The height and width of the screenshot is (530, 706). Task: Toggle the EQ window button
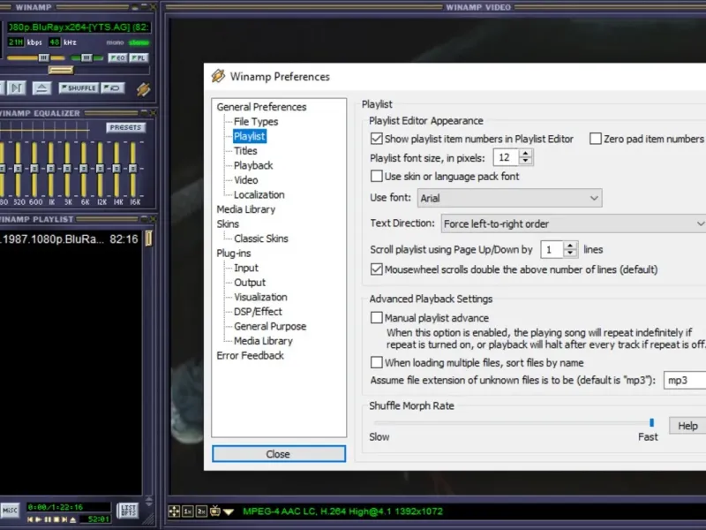click(x=117, y=57)
